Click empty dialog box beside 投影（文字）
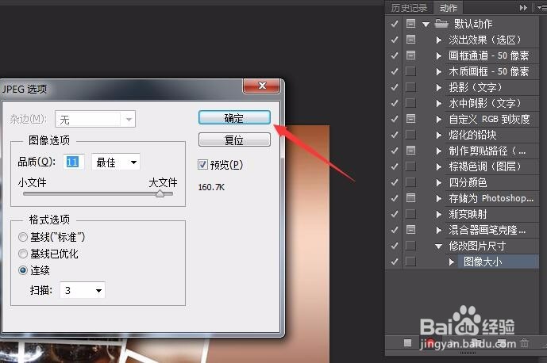This screenshot has width=547, height=363. tap(411, 87)
